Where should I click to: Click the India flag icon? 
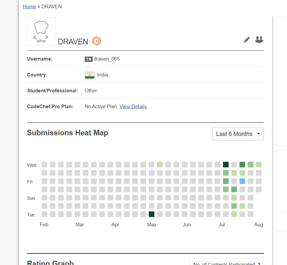pos(90,75)
